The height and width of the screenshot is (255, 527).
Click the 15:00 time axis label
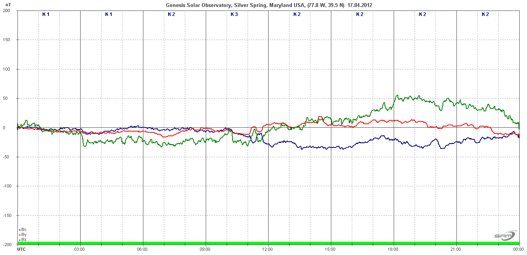331,249
